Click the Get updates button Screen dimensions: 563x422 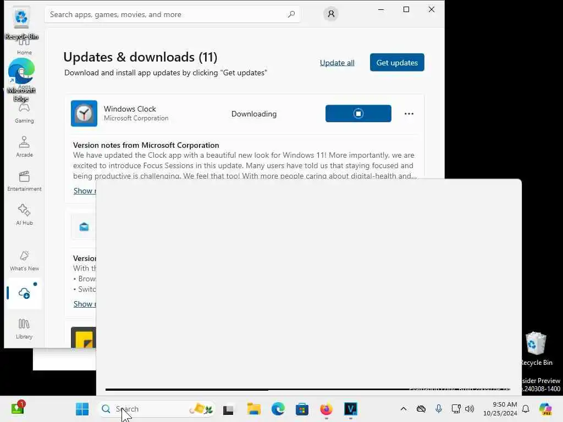click(397, 63)
